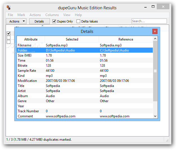The image size is (177, 150).
Task: Open the Actions dropdown button
Action: [x=16, y=21]
